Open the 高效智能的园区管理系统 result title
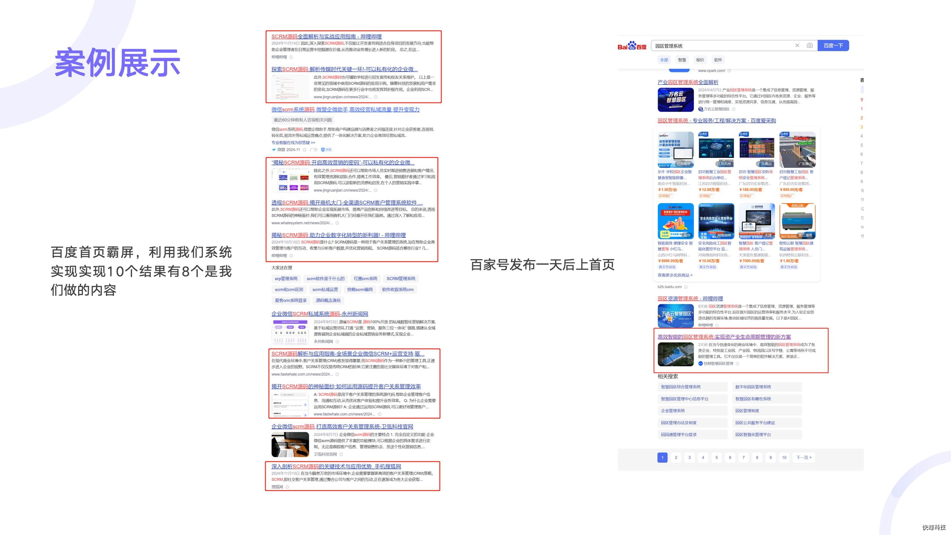 pyautogui.click(x=724, y=337)
